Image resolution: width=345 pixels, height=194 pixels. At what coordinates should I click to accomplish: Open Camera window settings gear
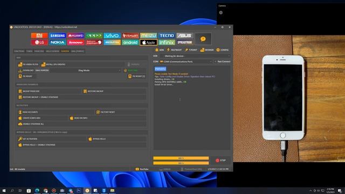tap(220, 13)
